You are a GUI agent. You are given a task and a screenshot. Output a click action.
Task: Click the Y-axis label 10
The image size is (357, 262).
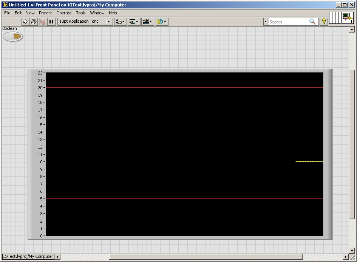tap(40, 162)
